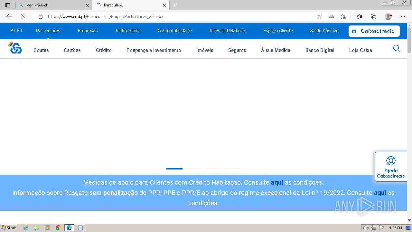Select the 'Particulares' browser tab
Image resolution: width=412 pixels, height=232 pixels.
[130, 5]
